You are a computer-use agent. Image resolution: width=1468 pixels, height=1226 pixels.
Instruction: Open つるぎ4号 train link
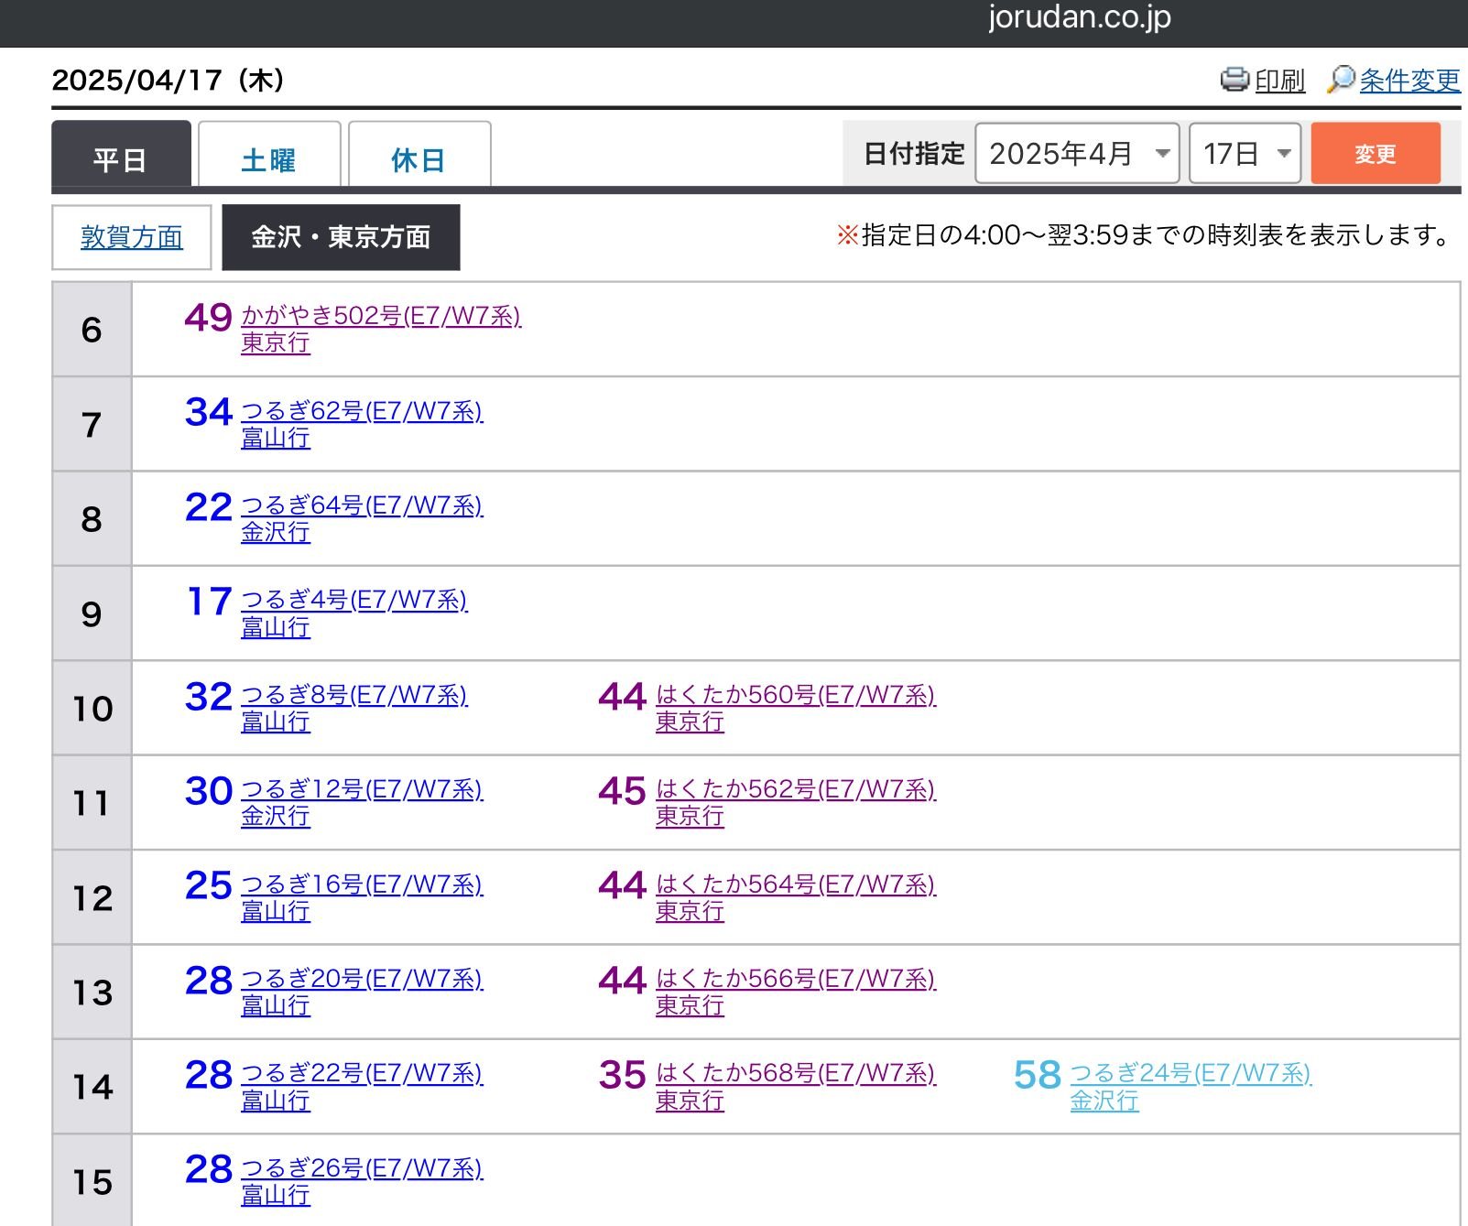click(354, 600)
